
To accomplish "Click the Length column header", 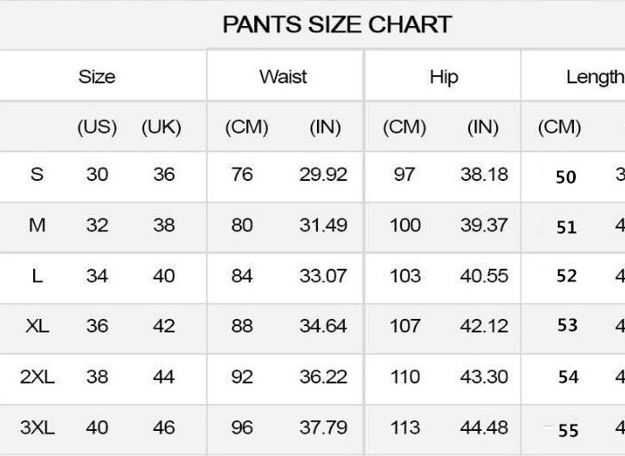I will pos(594,77).
